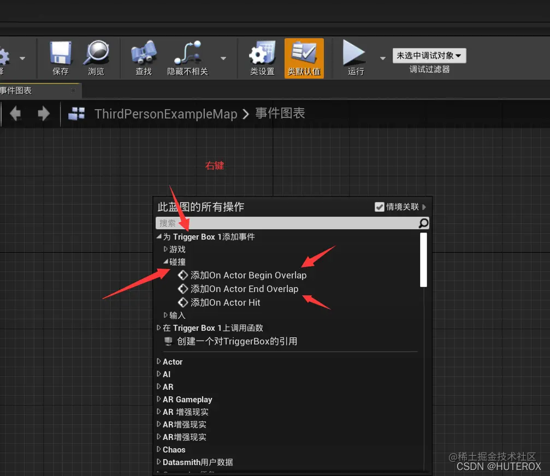
Task: Select Class Defaults (类默认值) button
Action: 304,58
